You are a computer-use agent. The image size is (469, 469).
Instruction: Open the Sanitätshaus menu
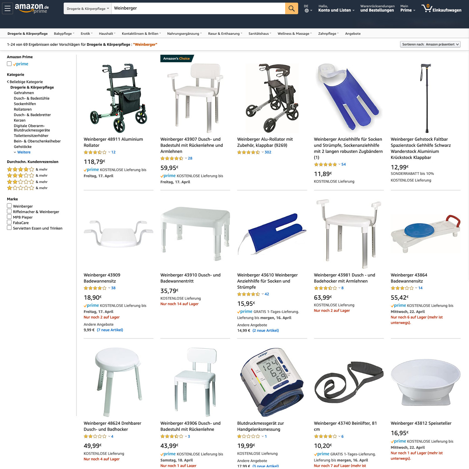tap(260, 33)
